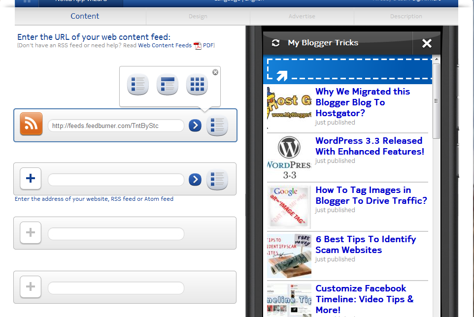Image resolution: width=474 pixels, height=317 pixels.
Task: Click the Facebook Timeline tips thumbnail
Action: [289, 300]
